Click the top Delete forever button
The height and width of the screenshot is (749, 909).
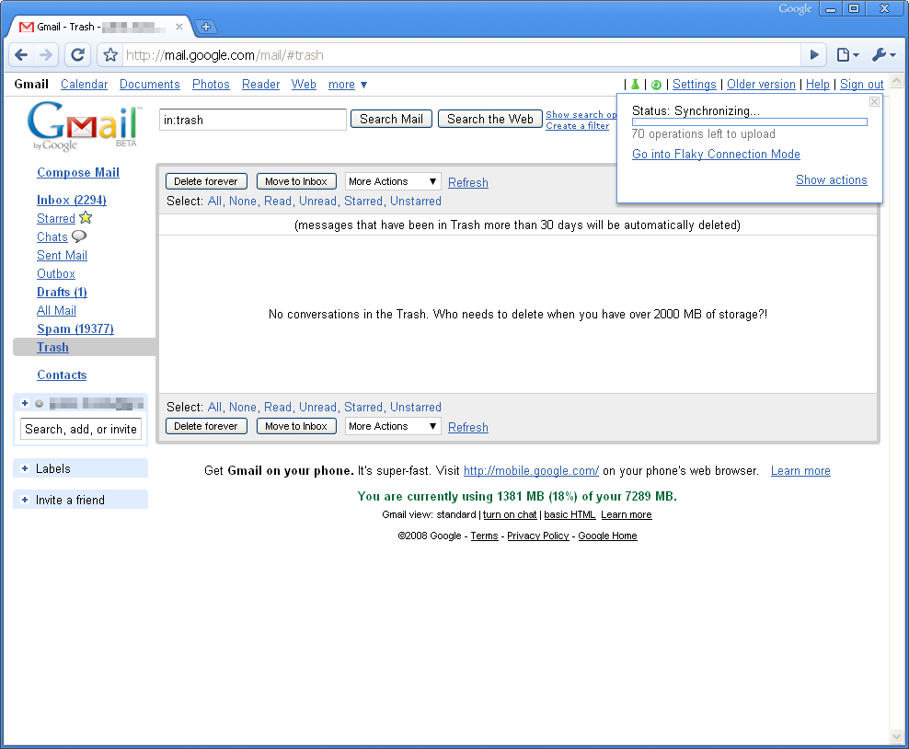(x=206, y=181)
